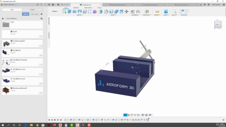Switch to the Surface tab
Image resolution: width=226 pixels, height=127 pixels.
coord(76,8)
